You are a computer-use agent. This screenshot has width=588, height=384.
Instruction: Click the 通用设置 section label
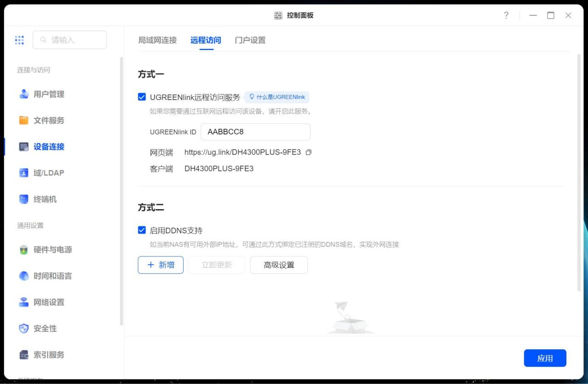pyautogui.click(x=30, y=225)
